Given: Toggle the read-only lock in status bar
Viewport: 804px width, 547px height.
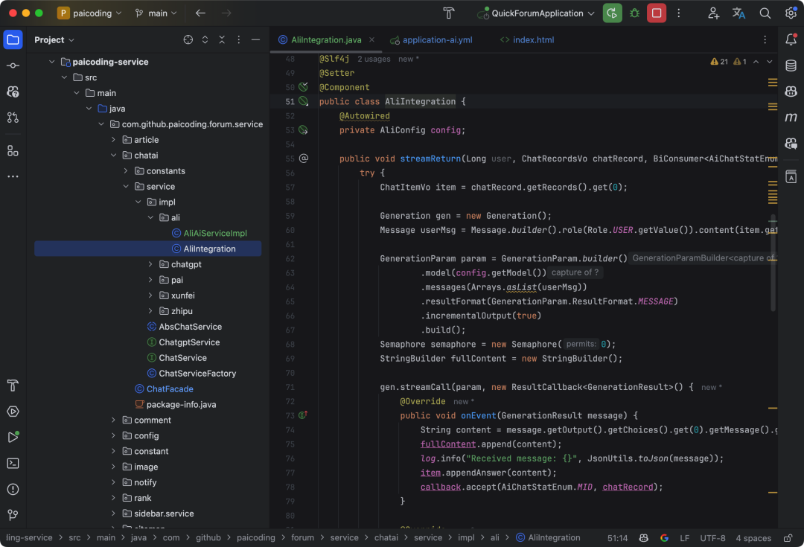Looking at the screenshot, I should click(x=788, y=537).
